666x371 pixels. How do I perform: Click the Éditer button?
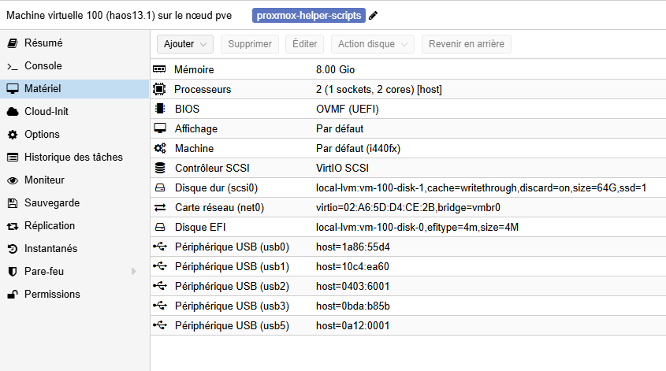tap(304, 44)
